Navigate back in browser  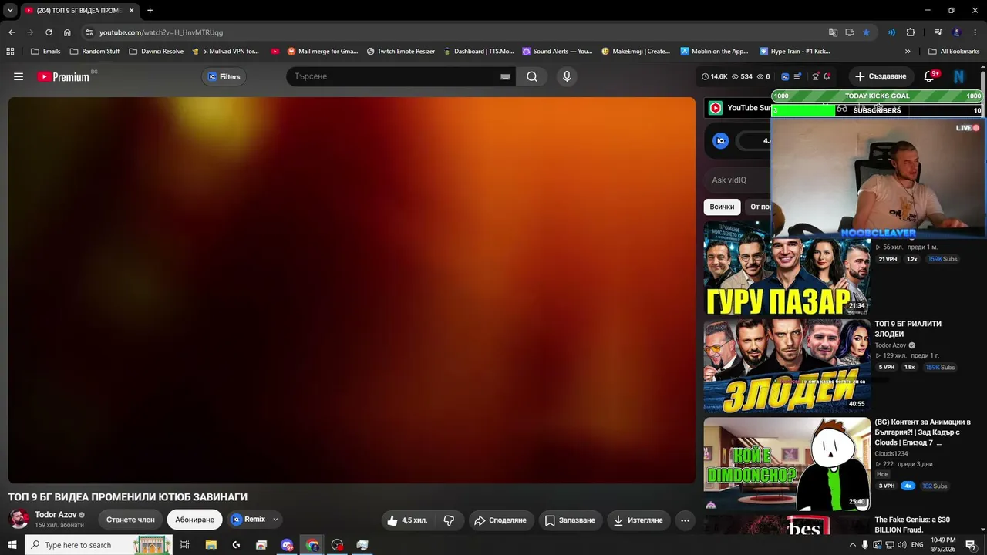click(x=12, y=32)
